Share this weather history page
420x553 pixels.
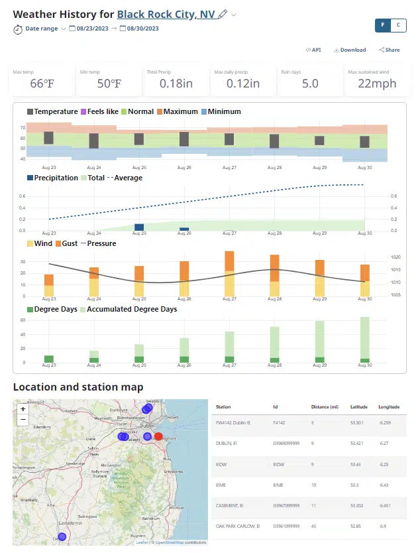(390, 50)
